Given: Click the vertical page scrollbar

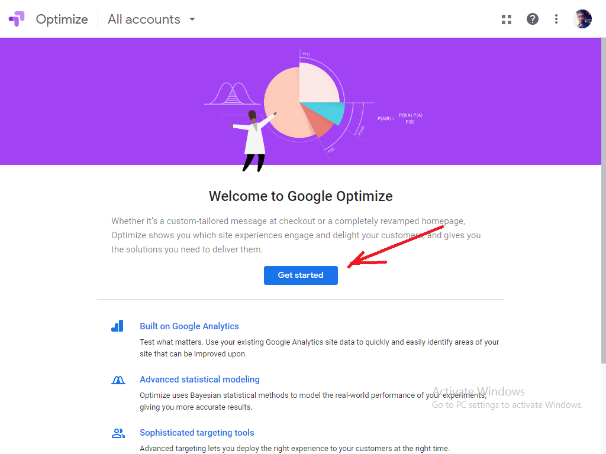Looking at the screenshot, I should click(x=603, y=201).
